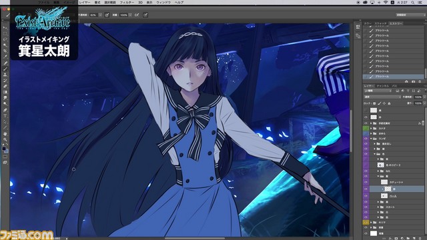Click the canvas horizontal scrollbar
The height and width of the screenshot is (240, 427).
tap(195, 239)
